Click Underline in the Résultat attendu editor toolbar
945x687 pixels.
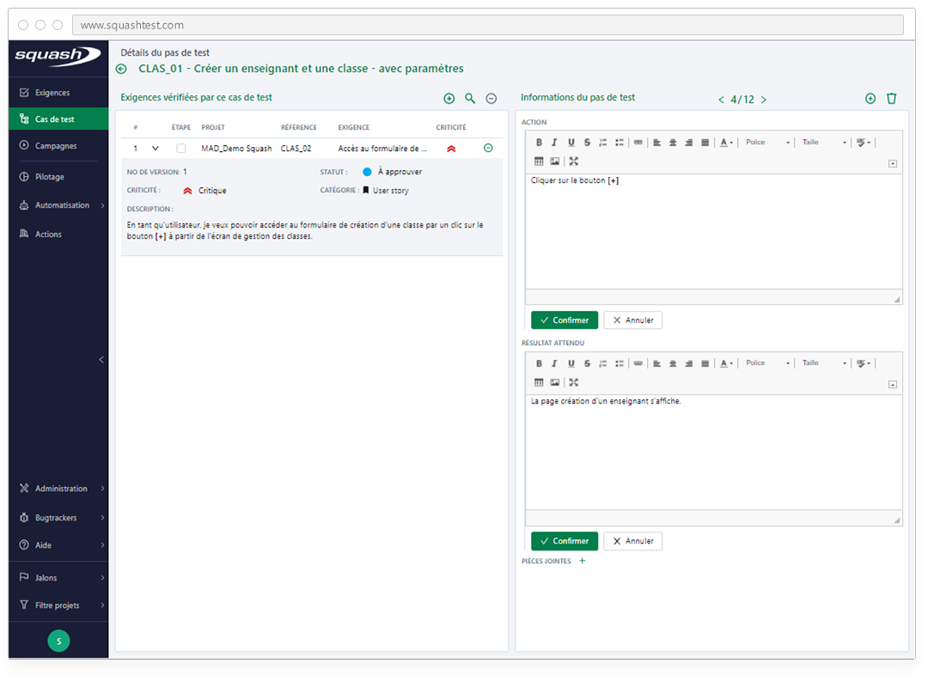point(570,364)
